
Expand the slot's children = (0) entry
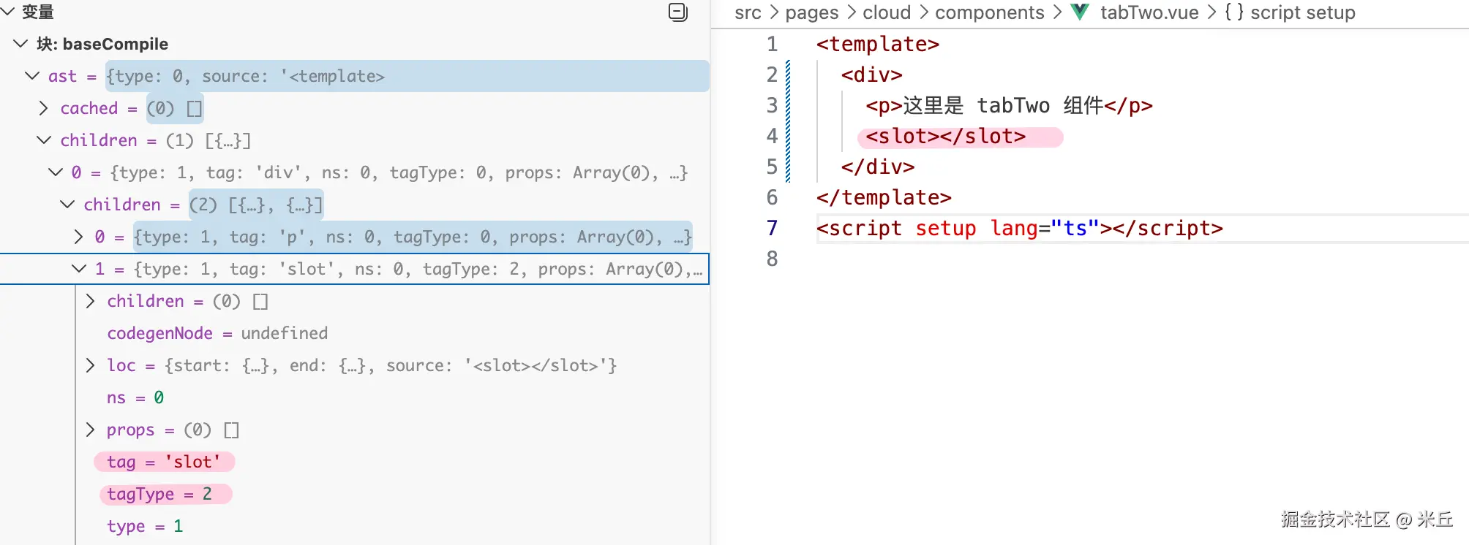click(91, 301)
